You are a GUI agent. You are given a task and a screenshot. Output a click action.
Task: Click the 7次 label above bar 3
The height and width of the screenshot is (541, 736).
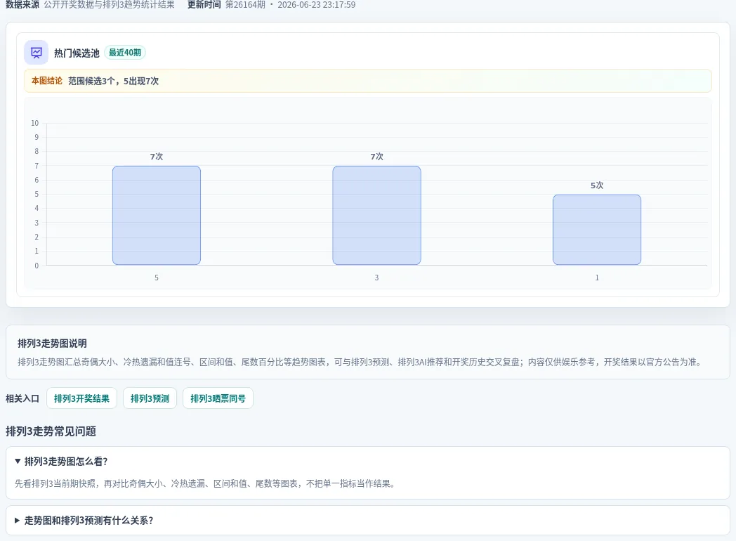pyautogui.click(x=376, y=157)
